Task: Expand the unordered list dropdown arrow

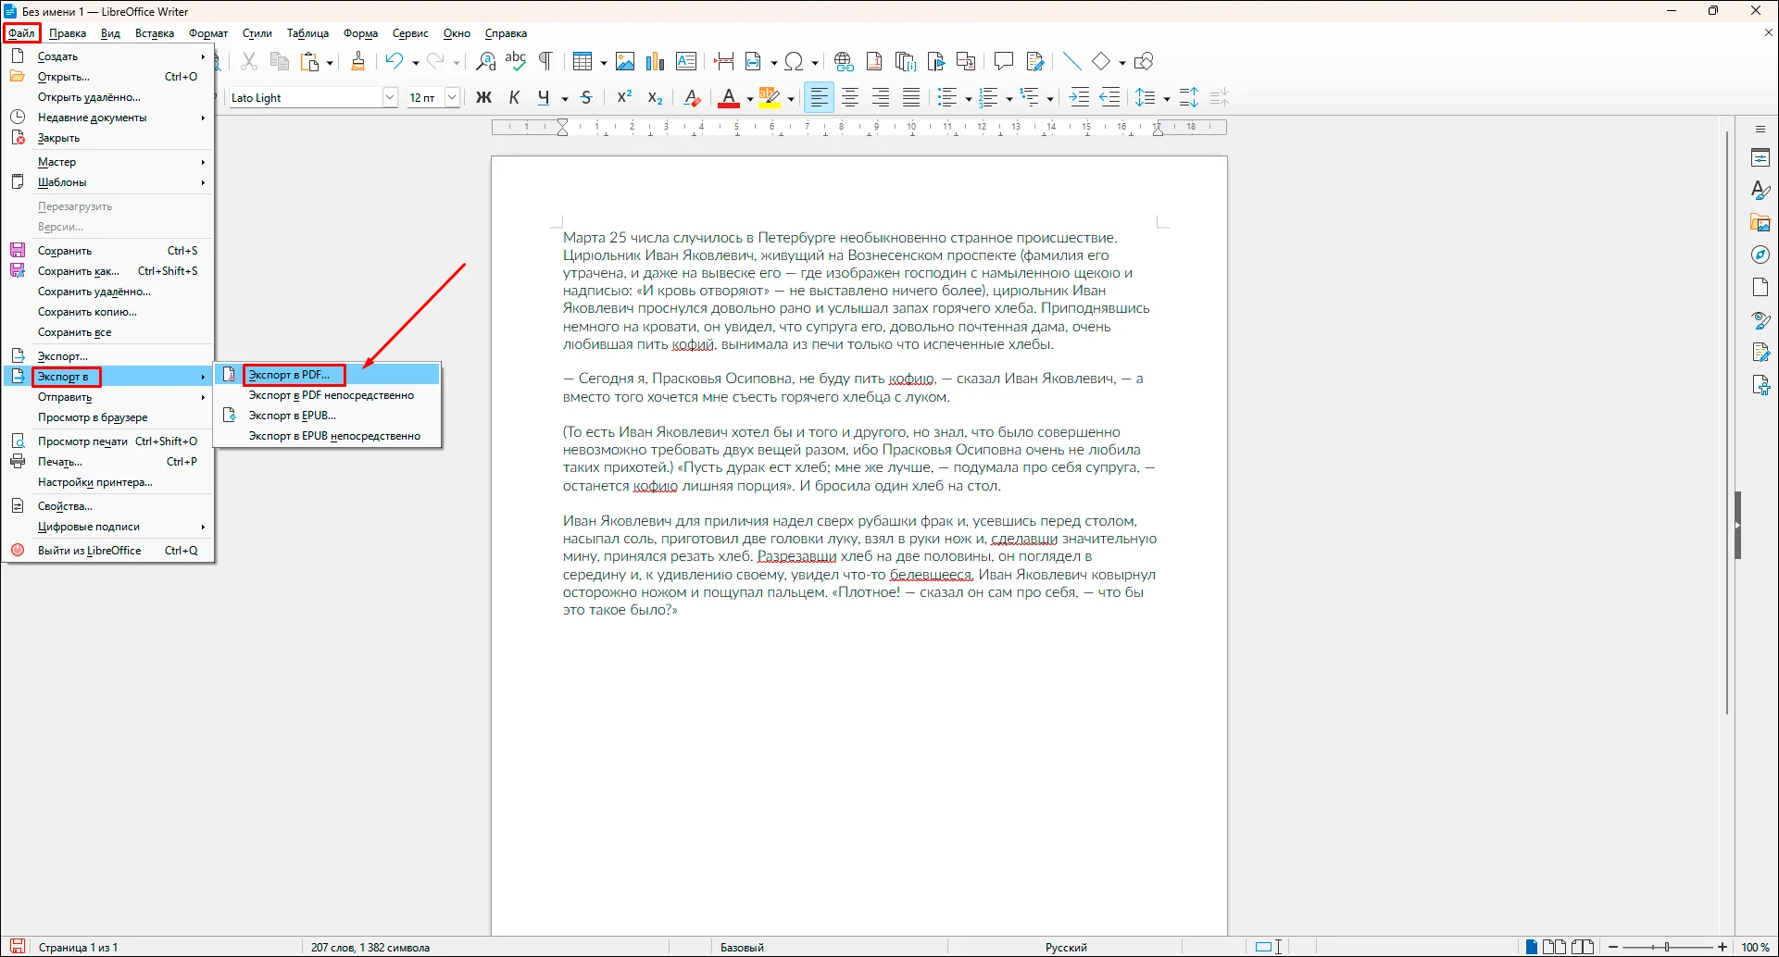Action: tap(969, 98)
